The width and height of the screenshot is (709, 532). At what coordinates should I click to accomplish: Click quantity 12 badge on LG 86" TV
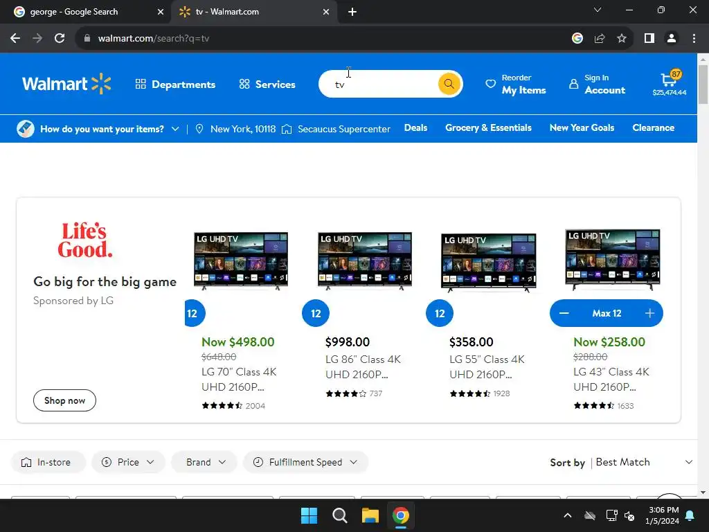(x=316, y=313)
